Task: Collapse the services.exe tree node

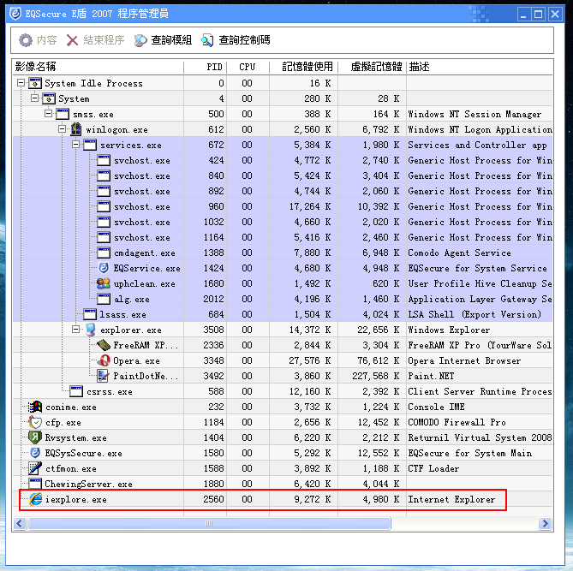Action: tap(75, 145)
